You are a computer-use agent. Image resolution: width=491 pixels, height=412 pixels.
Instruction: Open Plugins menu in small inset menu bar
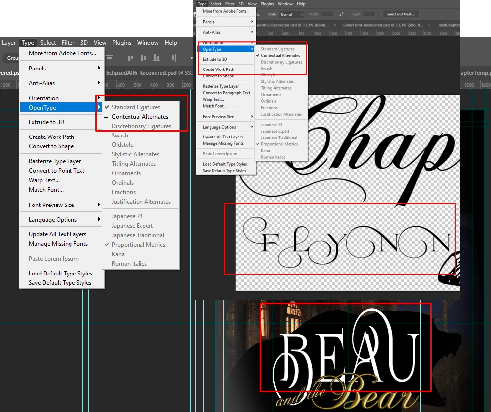point(267,4)
